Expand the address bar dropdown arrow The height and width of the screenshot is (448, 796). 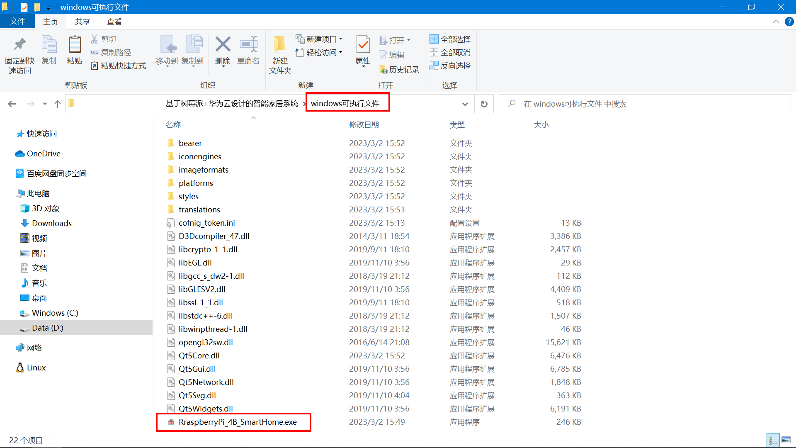(465, 103)
